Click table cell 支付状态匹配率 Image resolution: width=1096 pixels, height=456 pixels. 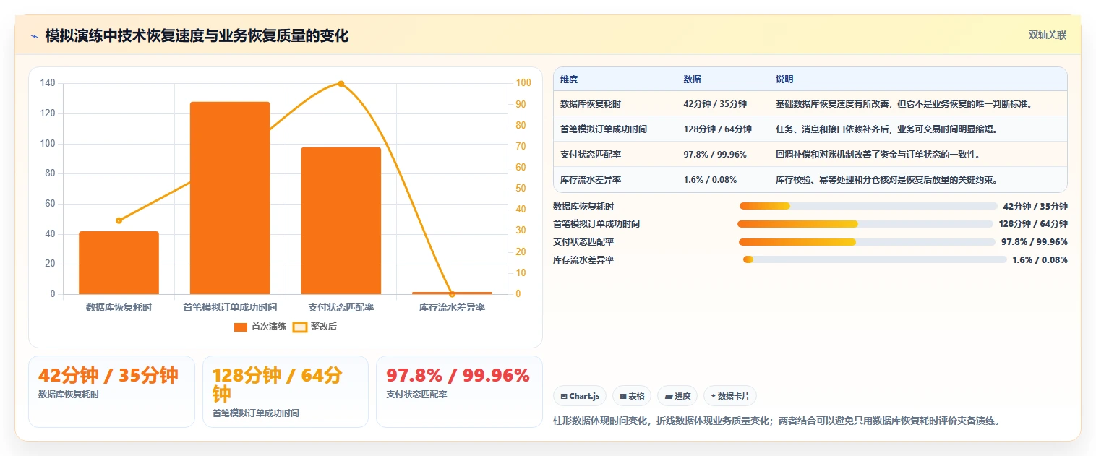[x=591, y=155]
